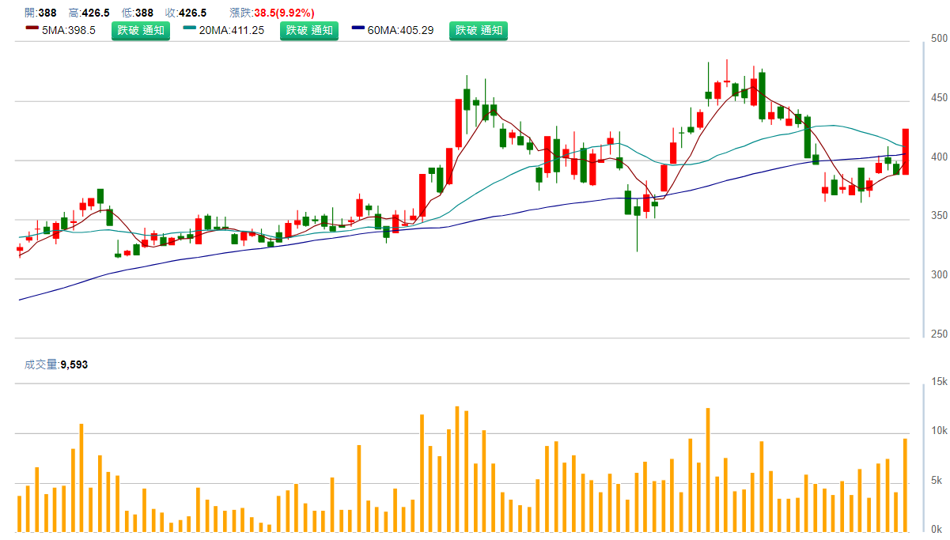Click the navy 60MA legend swatch
Image resolution: width=950 pixels, height=540 pixels.
(x=358, y=28)
